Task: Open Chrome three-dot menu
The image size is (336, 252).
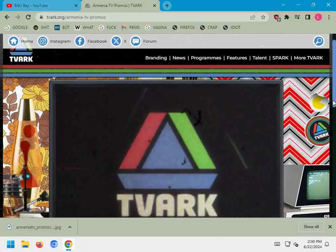Action: pos(329,17)
